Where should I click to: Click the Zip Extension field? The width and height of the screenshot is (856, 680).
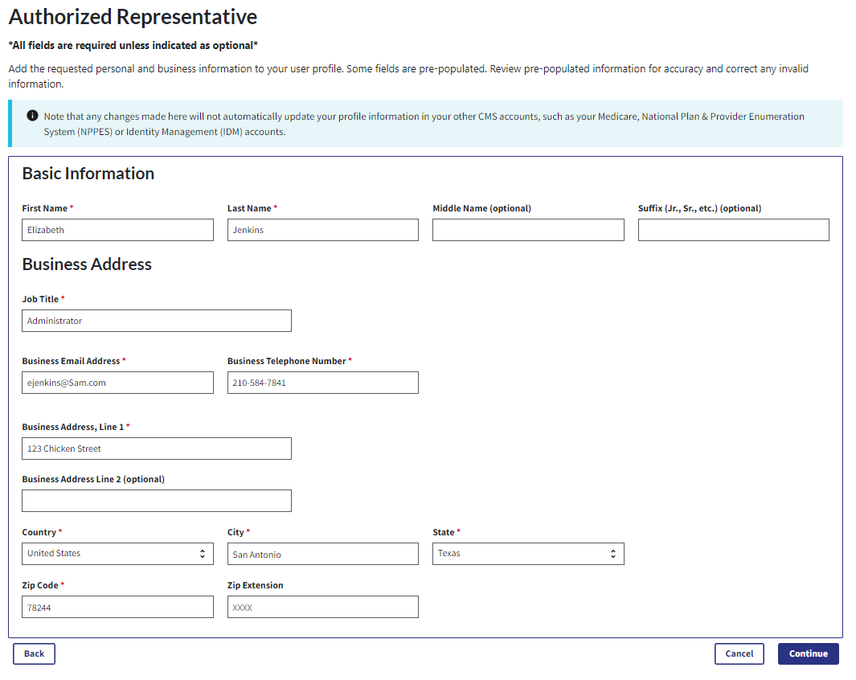click(322, 607)
